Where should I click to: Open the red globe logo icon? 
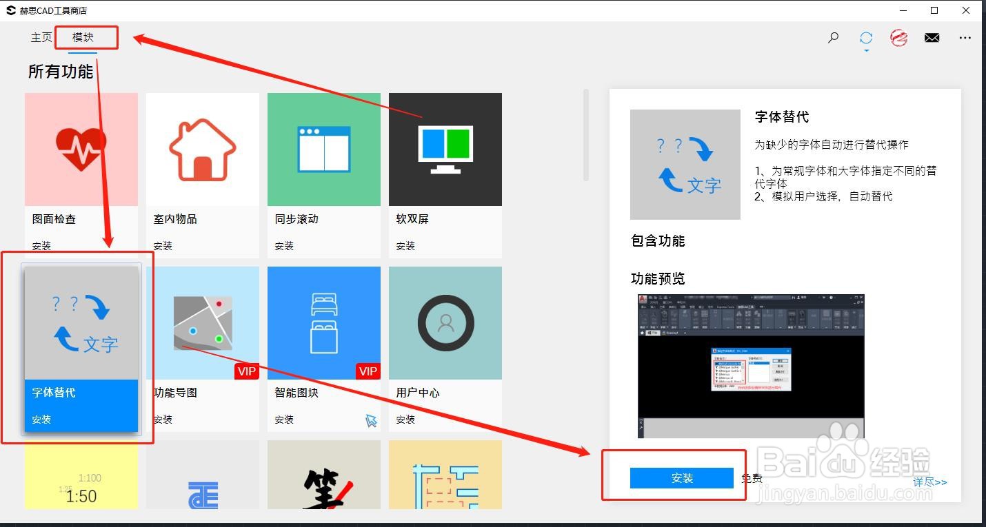coord(898,38)
